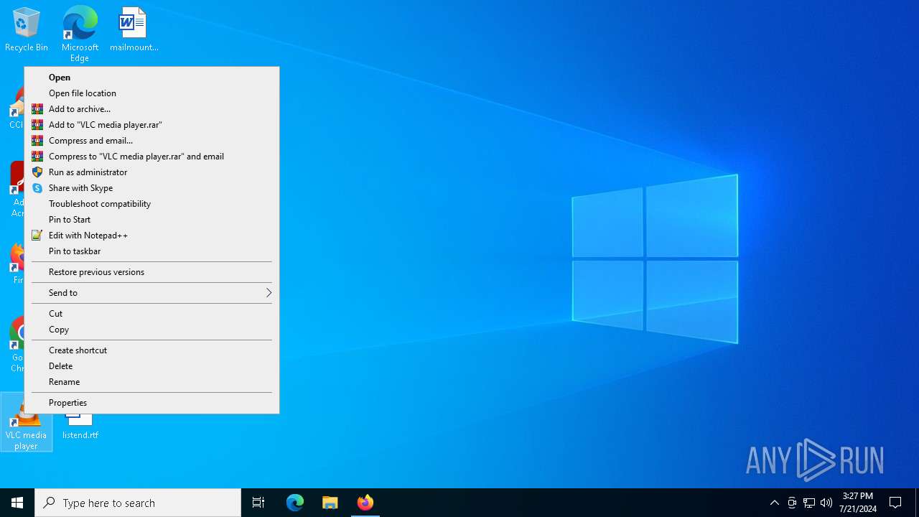The image size is (919, 517).
Task: Choose Cut from the context menu
Action: pyautogui.click(x=151, y=314)
